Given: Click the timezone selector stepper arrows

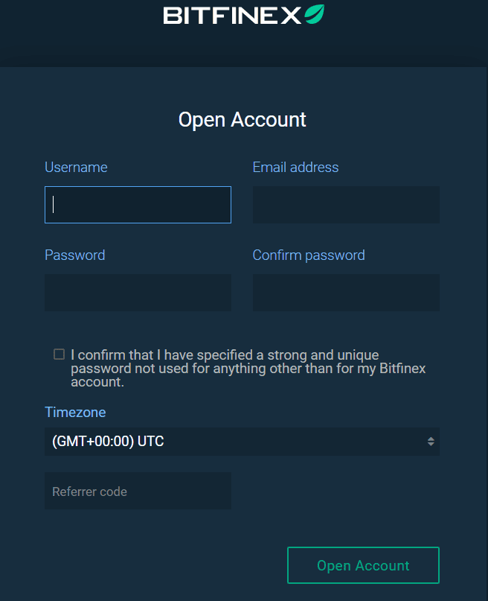Looking at the screenshot, I should pyautogui.click(x=431, y=441).
